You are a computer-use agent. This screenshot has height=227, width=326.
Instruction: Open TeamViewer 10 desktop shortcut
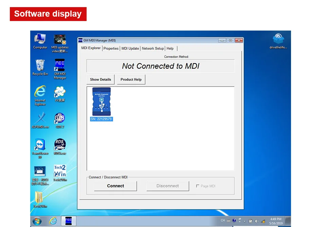pos(40,148)
